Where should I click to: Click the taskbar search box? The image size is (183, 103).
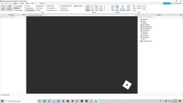click(x=21, y=101)
